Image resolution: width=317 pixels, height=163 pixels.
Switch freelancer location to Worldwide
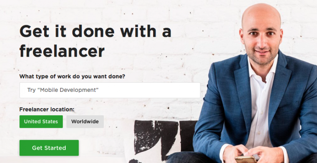(85, 122)
